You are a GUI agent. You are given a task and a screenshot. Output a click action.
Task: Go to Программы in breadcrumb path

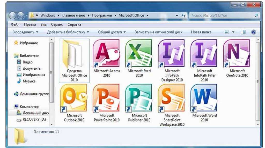click(102, 15)
